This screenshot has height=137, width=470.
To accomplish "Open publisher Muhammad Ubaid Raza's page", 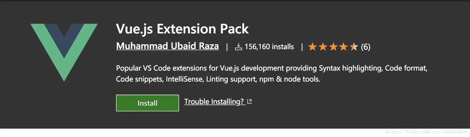I will [x=167, y=46].
